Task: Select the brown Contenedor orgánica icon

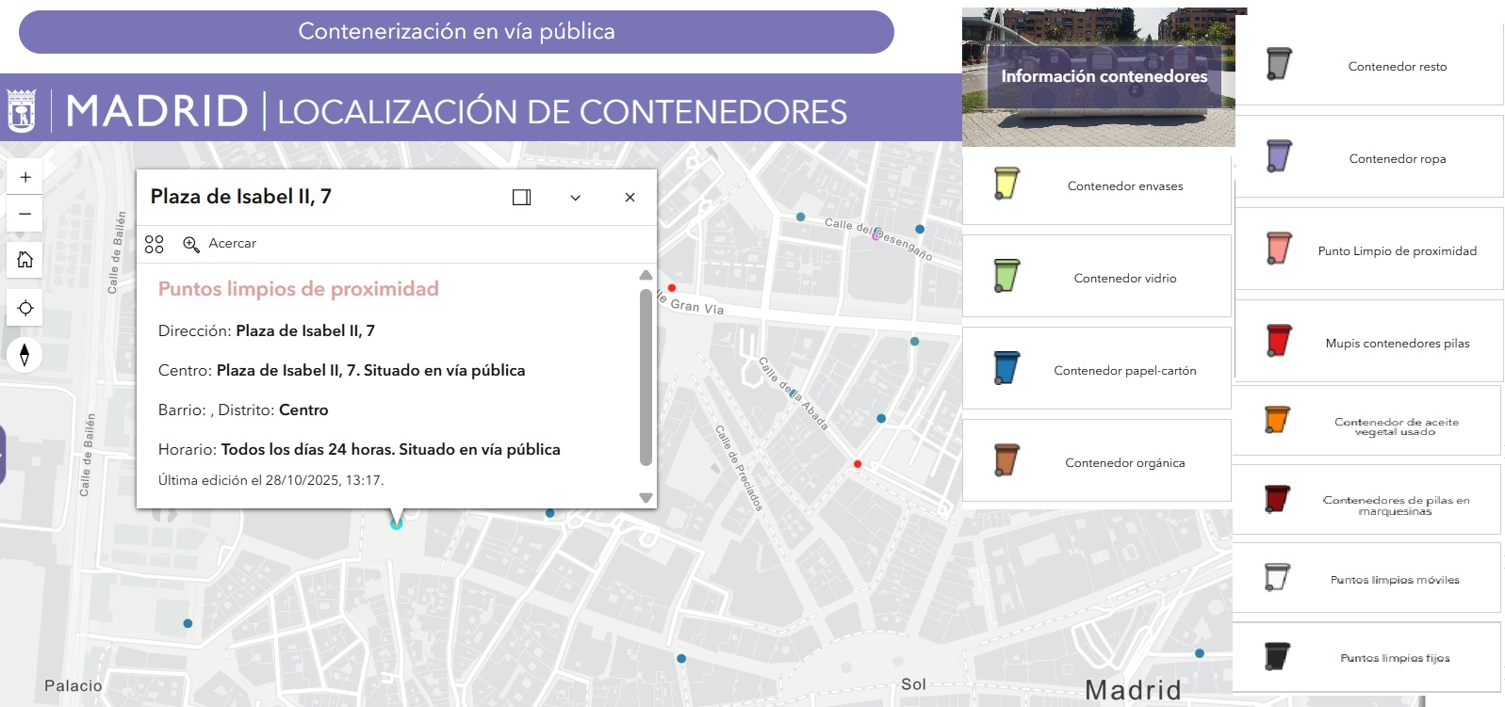Action: pos(1006,460)
